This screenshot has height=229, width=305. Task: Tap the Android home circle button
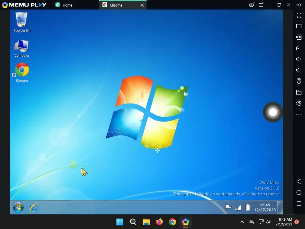(299, 193)
